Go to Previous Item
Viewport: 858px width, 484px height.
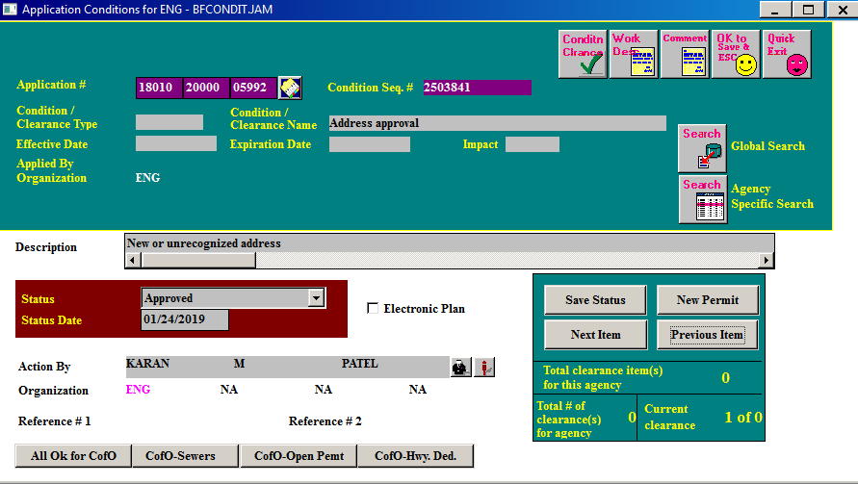[x=708, y=335]
